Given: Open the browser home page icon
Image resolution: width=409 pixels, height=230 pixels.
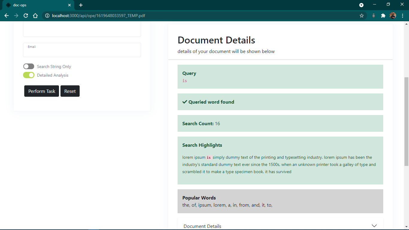Looking at the screenshot, I should point(35,16).
